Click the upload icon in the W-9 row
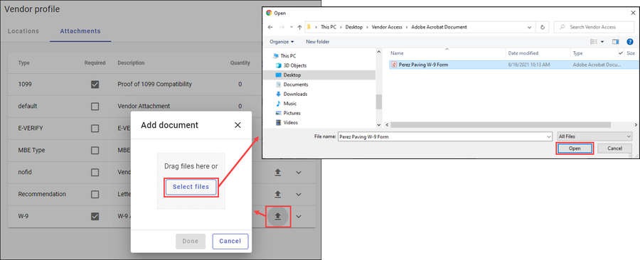The image size is (640, 260). coord(277,217)
